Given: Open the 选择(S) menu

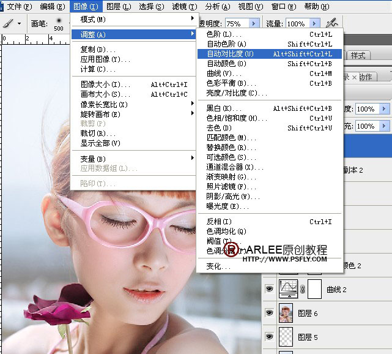Looking at the screenshot, I should [x=152, y=7].
